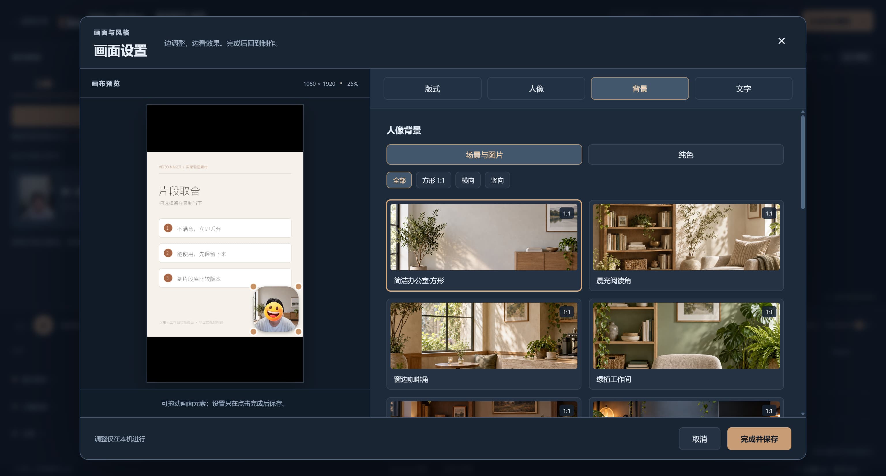The height and width of the screenshot is (476, 886).
Task: Select the 背景 tab
Action: [x=640, y=89]
